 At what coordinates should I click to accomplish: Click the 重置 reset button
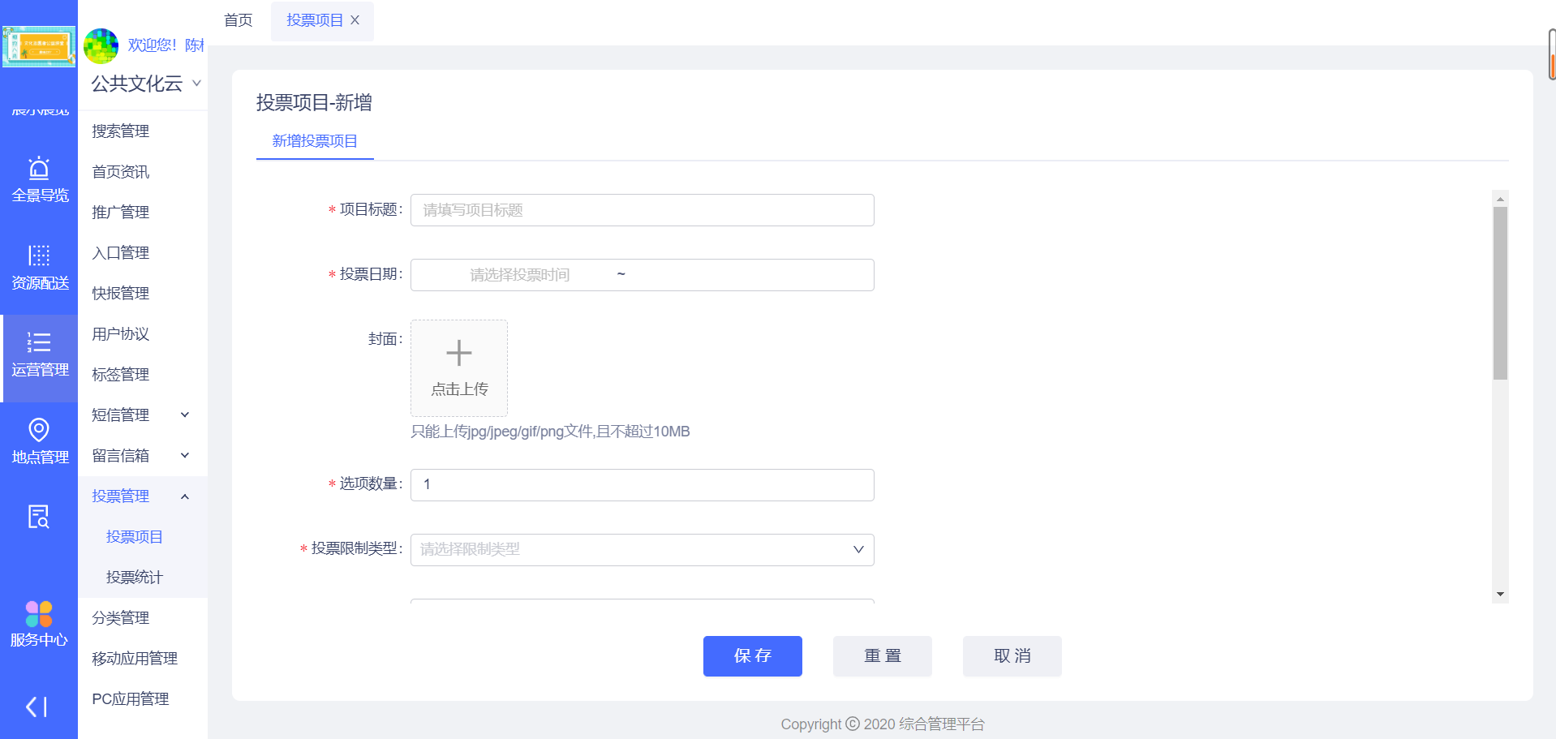point(883,656)
